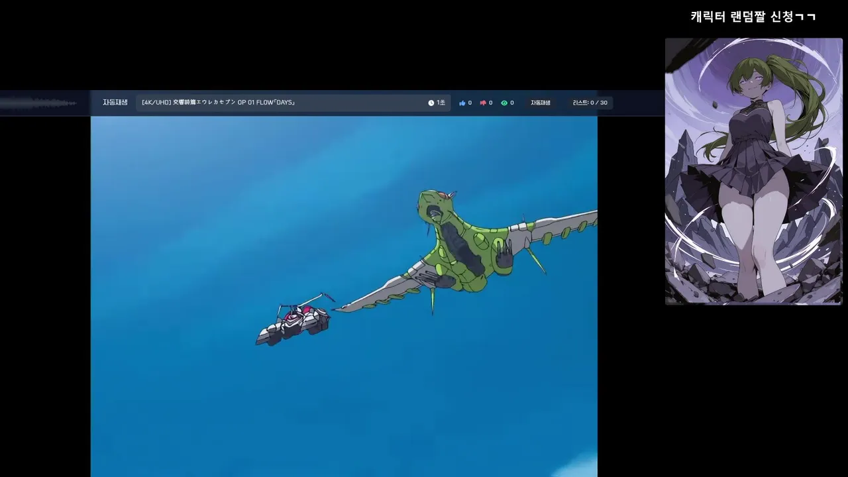Toggle the right 자동재생 button

click(541, 103)
